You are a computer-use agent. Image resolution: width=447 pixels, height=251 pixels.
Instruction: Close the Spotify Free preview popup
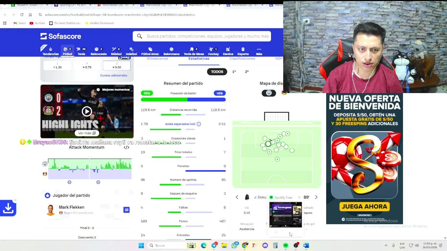pyautogui.click(x=299, y=198)
